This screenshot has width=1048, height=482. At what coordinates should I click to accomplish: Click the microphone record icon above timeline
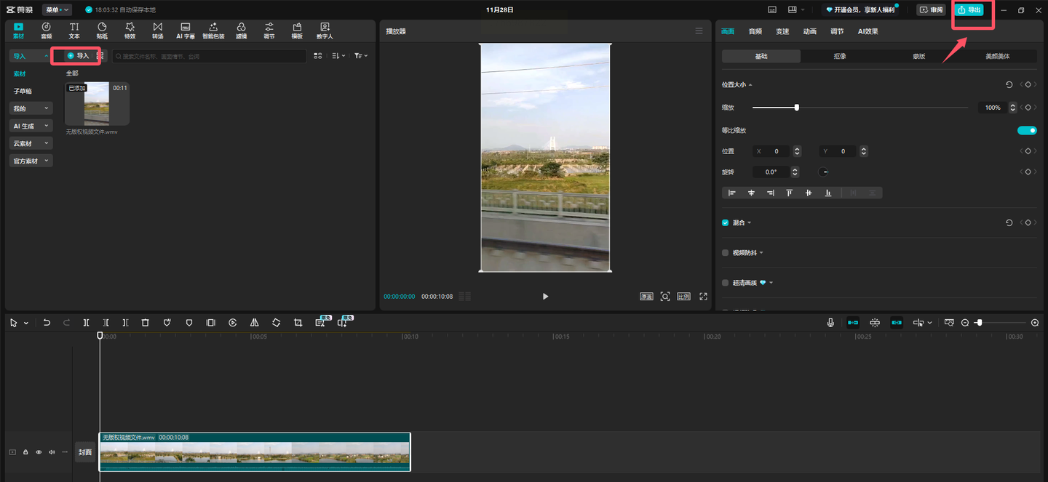click(830, 323)
